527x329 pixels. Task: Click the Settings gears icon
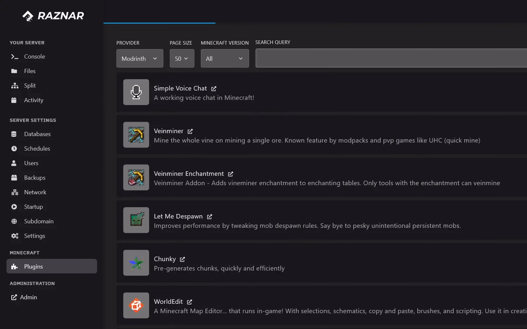[x=15, y=236]
